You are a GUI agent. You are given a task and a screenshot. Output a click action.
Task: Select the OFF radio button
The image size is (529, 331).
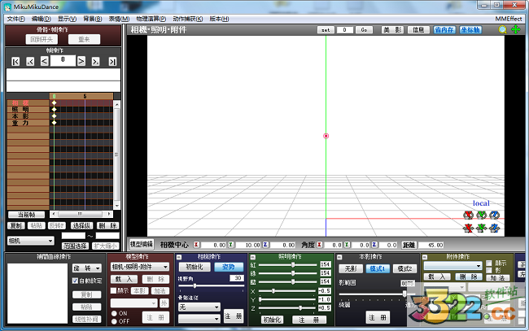pos(113,320)
